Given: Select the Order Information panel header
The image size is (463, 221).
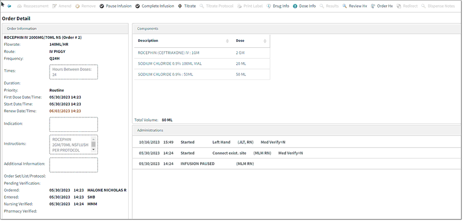Looking at the screenshot, I should point(65,29).
